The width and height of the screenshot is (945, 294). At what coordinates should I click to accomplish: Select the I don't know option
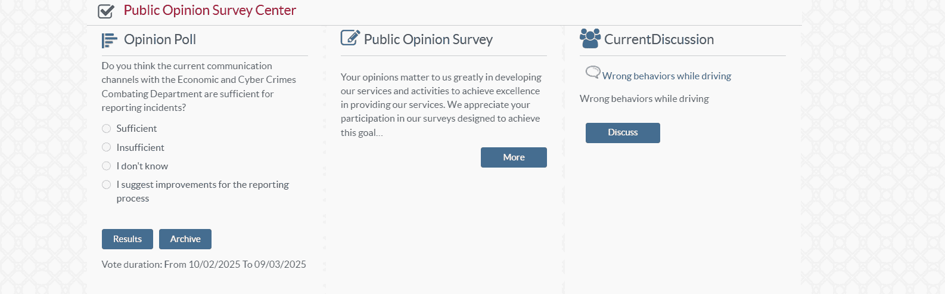[107, 166]
